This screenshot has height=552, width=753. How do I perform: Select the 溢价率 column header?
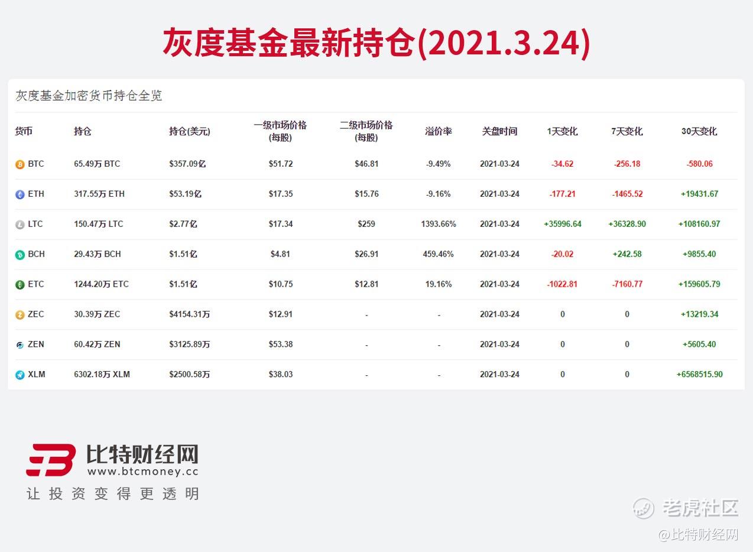pos(439,131)
